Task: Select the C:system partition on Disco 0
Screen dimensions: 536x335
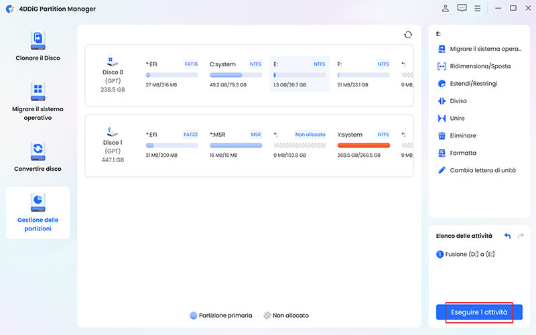Action: pyautogui.click(x=235, y=74)
